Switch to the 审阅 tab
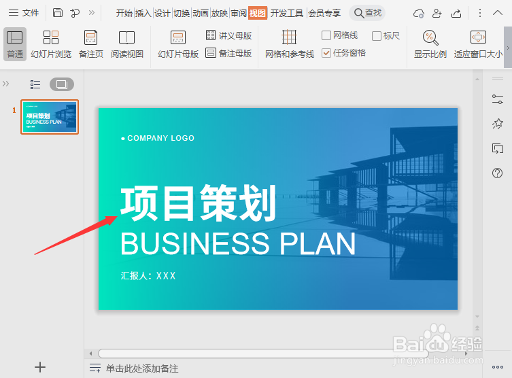The height and width of the screenshot is (378, 512). click(239, 14)
